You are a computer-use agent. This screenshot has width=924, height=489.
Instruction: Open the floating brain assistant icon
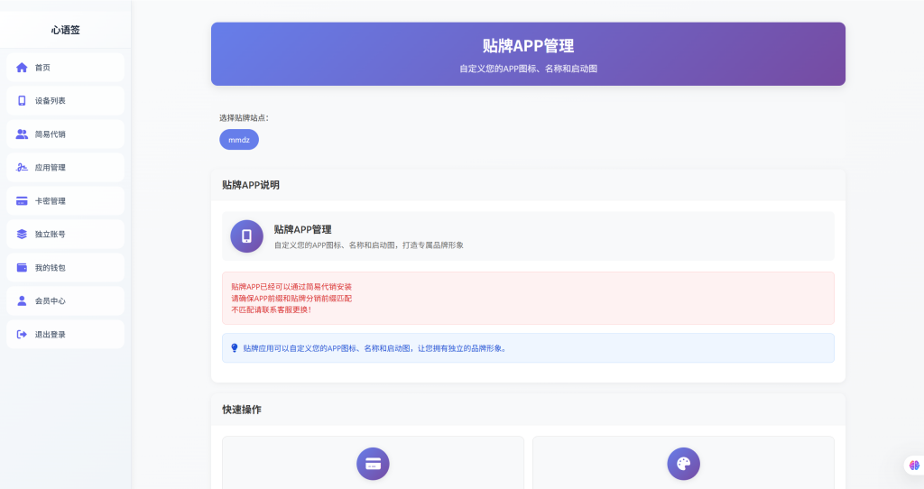[914, 466]
